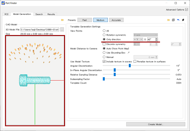Open the Results tab

(x=51, y=14)
